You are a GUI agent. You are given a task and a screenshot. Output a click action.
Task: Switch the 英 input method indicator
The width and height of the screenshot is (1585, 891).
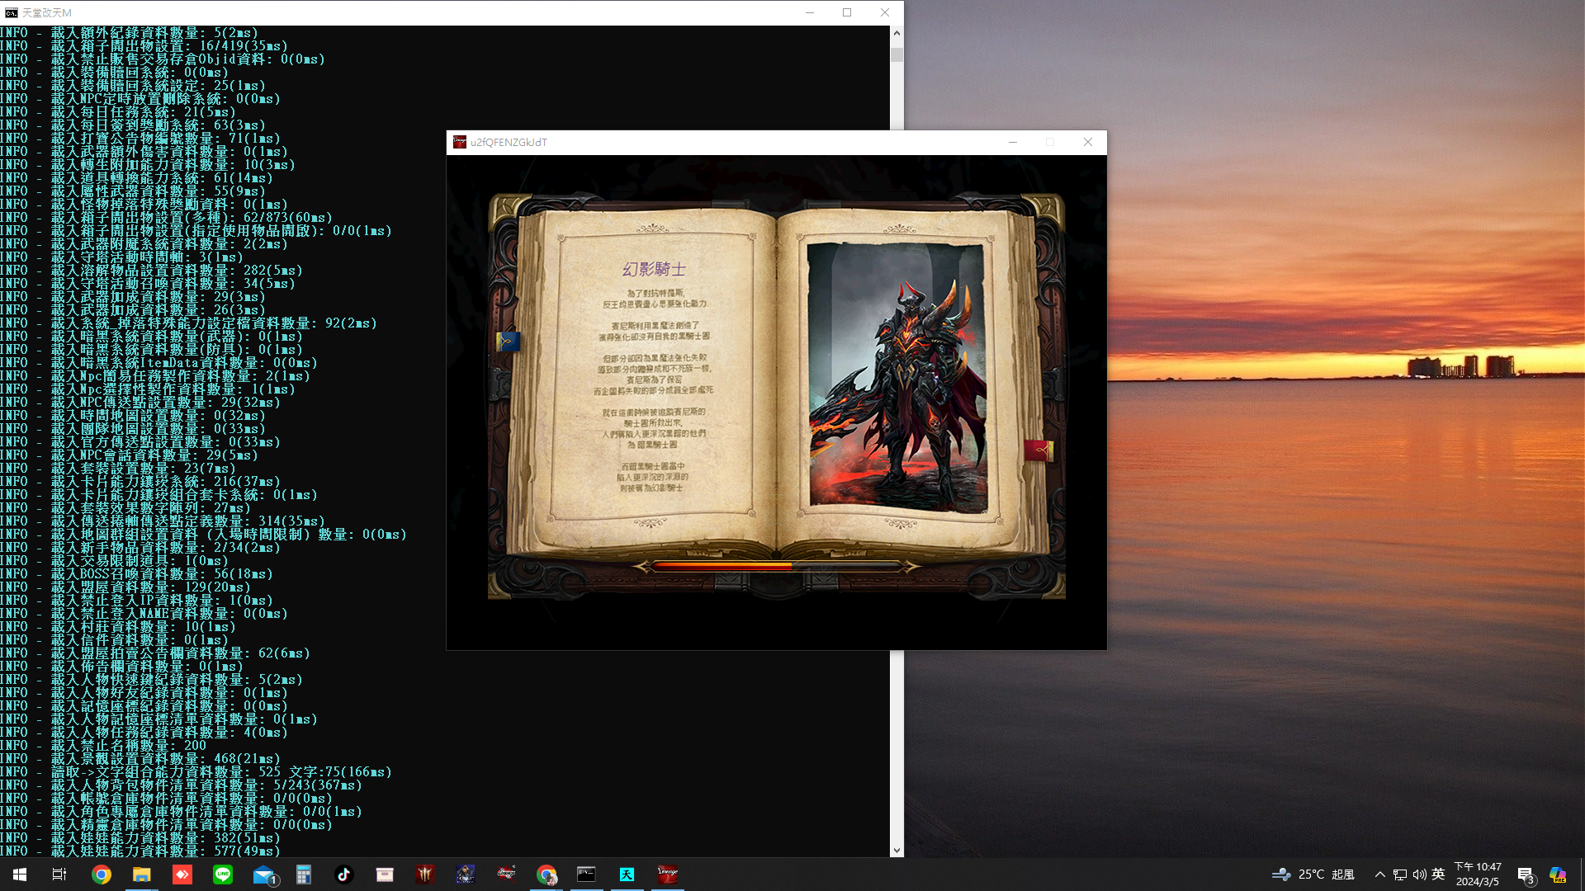1438,874
